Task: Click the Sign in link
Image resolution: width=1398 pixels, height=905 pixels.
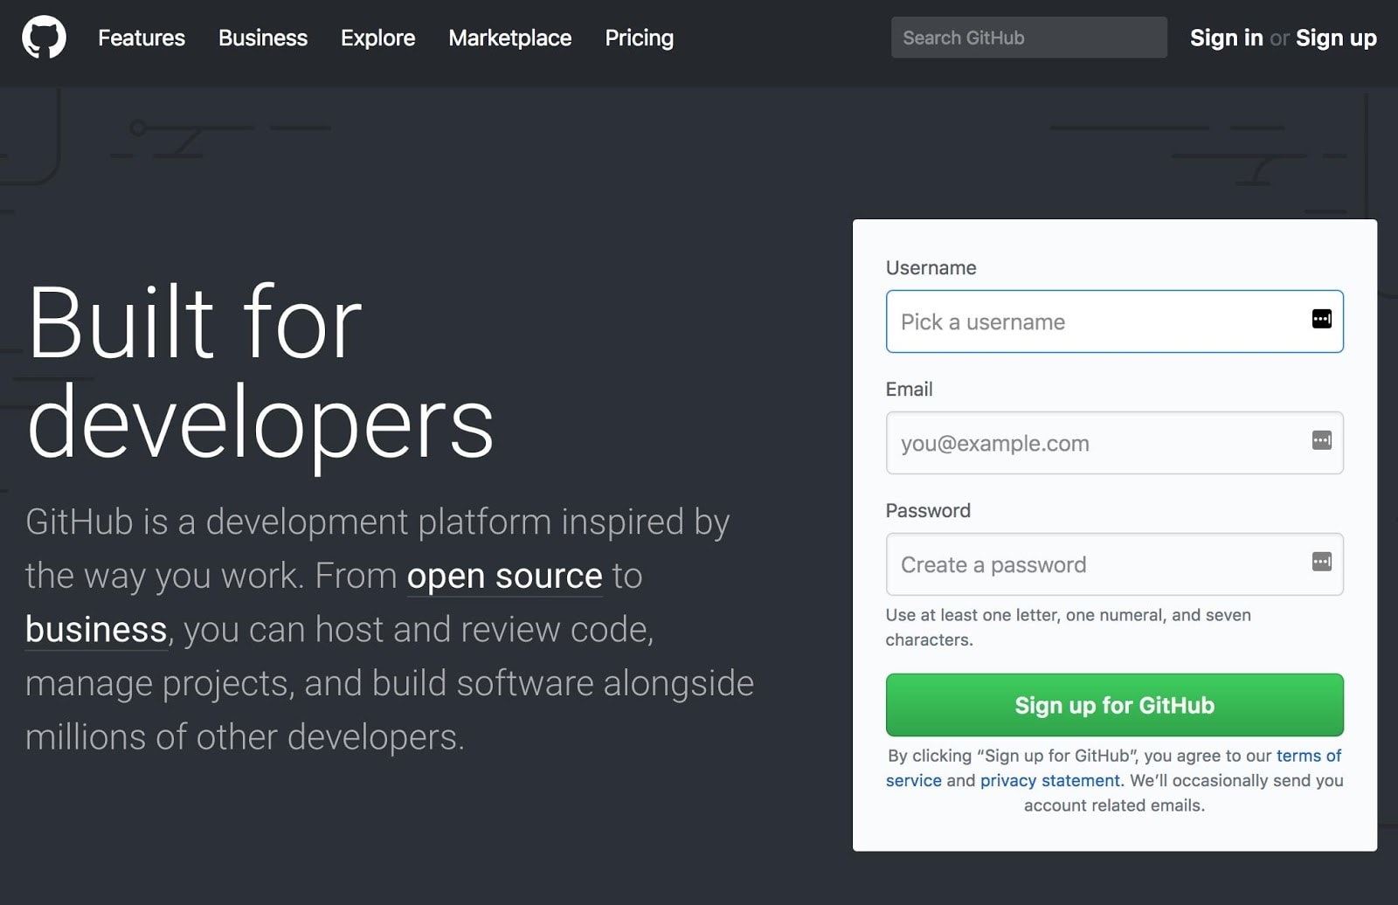Action: pos(1226,38)
